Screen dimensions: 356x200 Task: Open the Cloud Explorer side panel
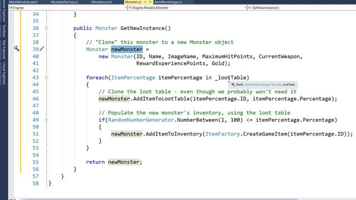tap(4, 73)
